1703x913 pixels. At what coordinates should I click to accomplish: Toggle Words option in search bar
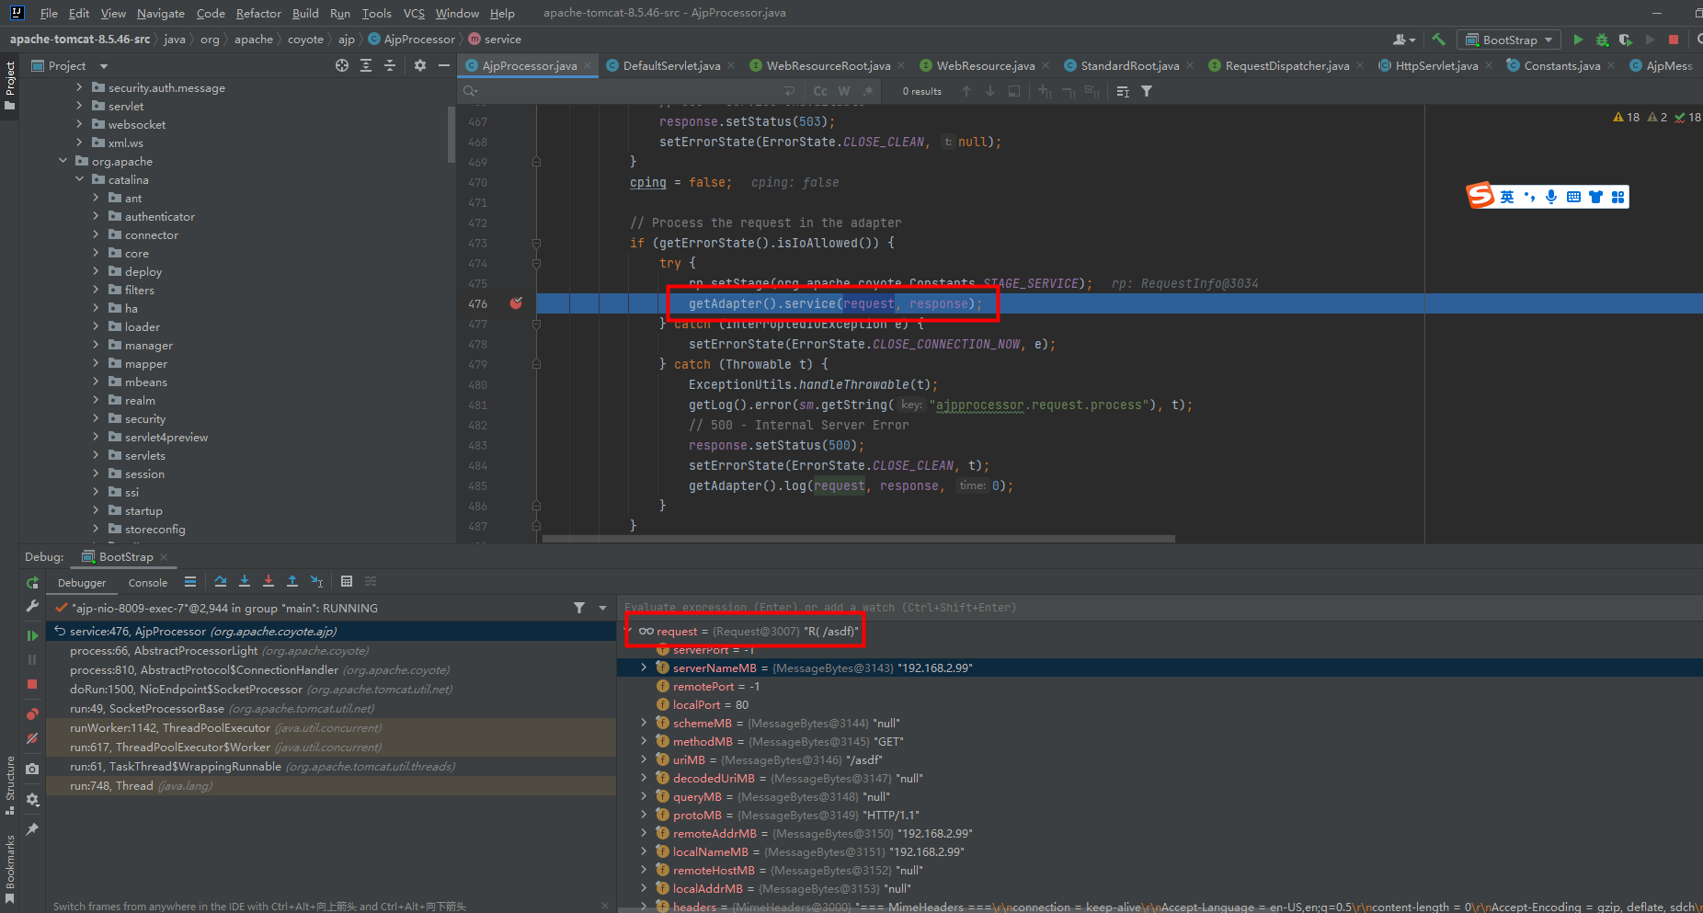[x=844, y=91]
